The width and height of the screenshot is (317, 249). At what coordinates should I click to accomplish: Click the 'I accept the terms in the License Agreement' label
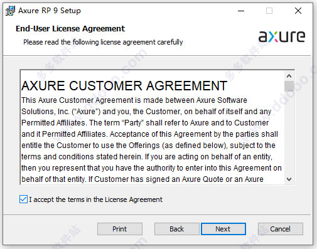(x=95, y=199)
